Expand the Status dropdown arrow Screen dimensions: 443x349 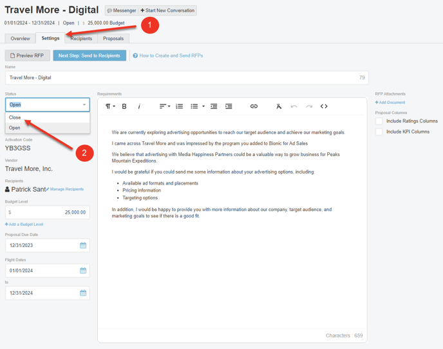(x=84, y=105)
